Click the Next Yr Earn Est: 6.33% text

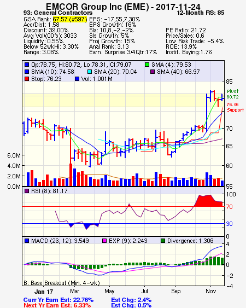[x=57, y=305]
